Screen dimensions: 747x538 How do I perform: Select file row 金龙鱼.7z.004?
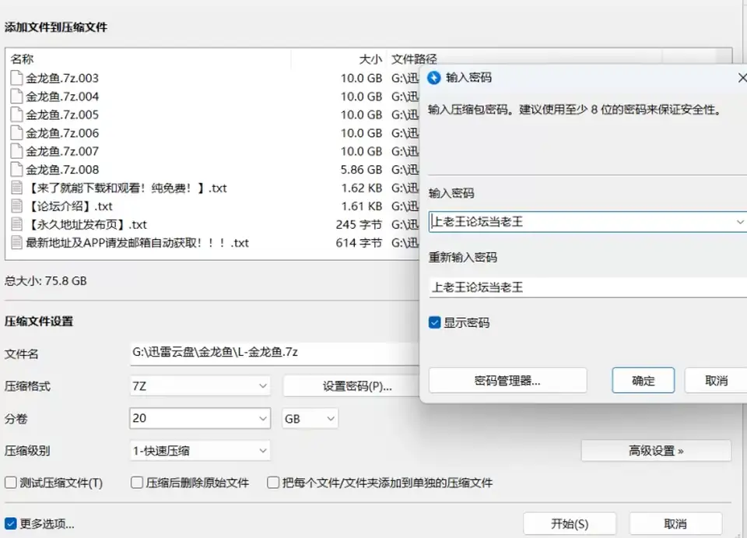click(x=213, y=97)
